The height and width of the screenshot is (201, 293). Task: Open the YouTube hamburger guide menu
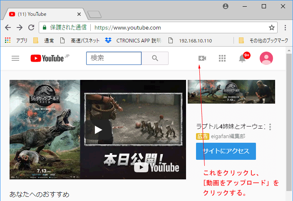(15, 58)
